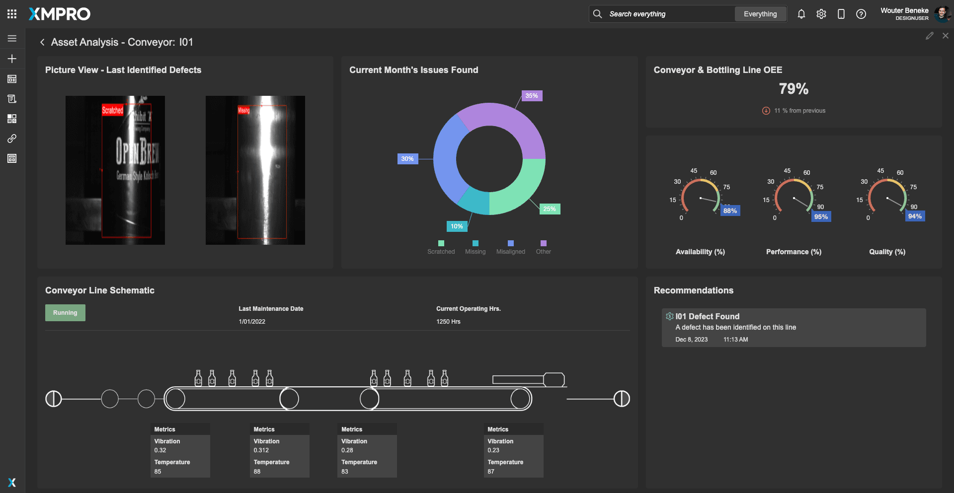Click the mobile device icon

[x=841, y=14]
